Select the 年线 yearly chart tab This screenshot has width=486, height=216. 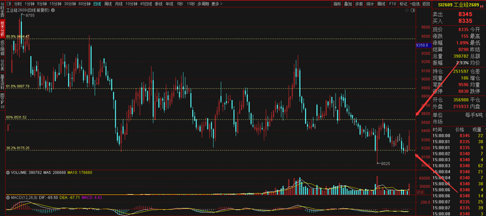point(169,4)
